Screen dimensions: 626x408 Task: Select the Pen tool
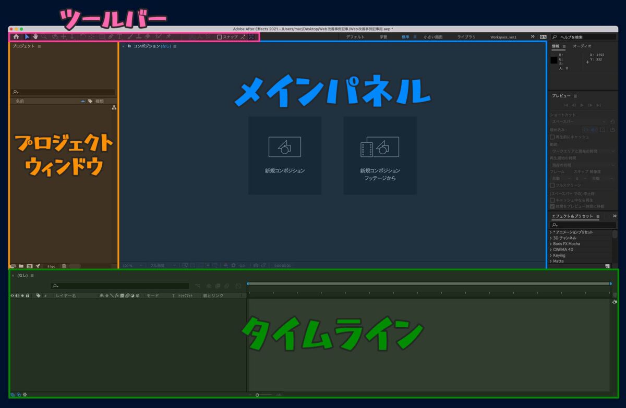[x=110, y=37]
